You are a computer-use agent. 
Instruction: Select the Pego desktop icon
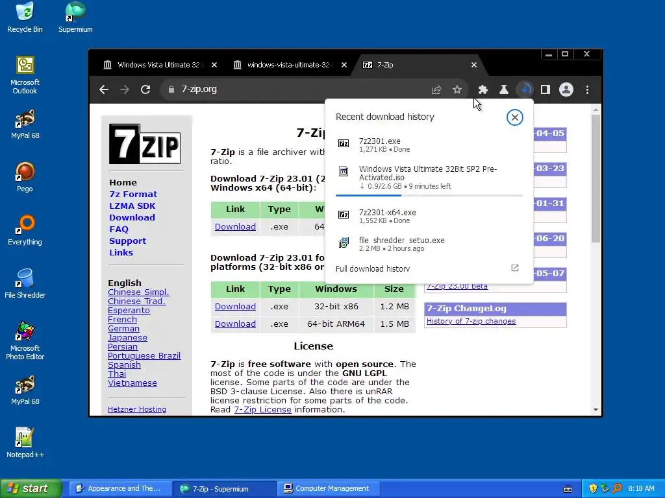pyautogui.click(x=25, y=177)
